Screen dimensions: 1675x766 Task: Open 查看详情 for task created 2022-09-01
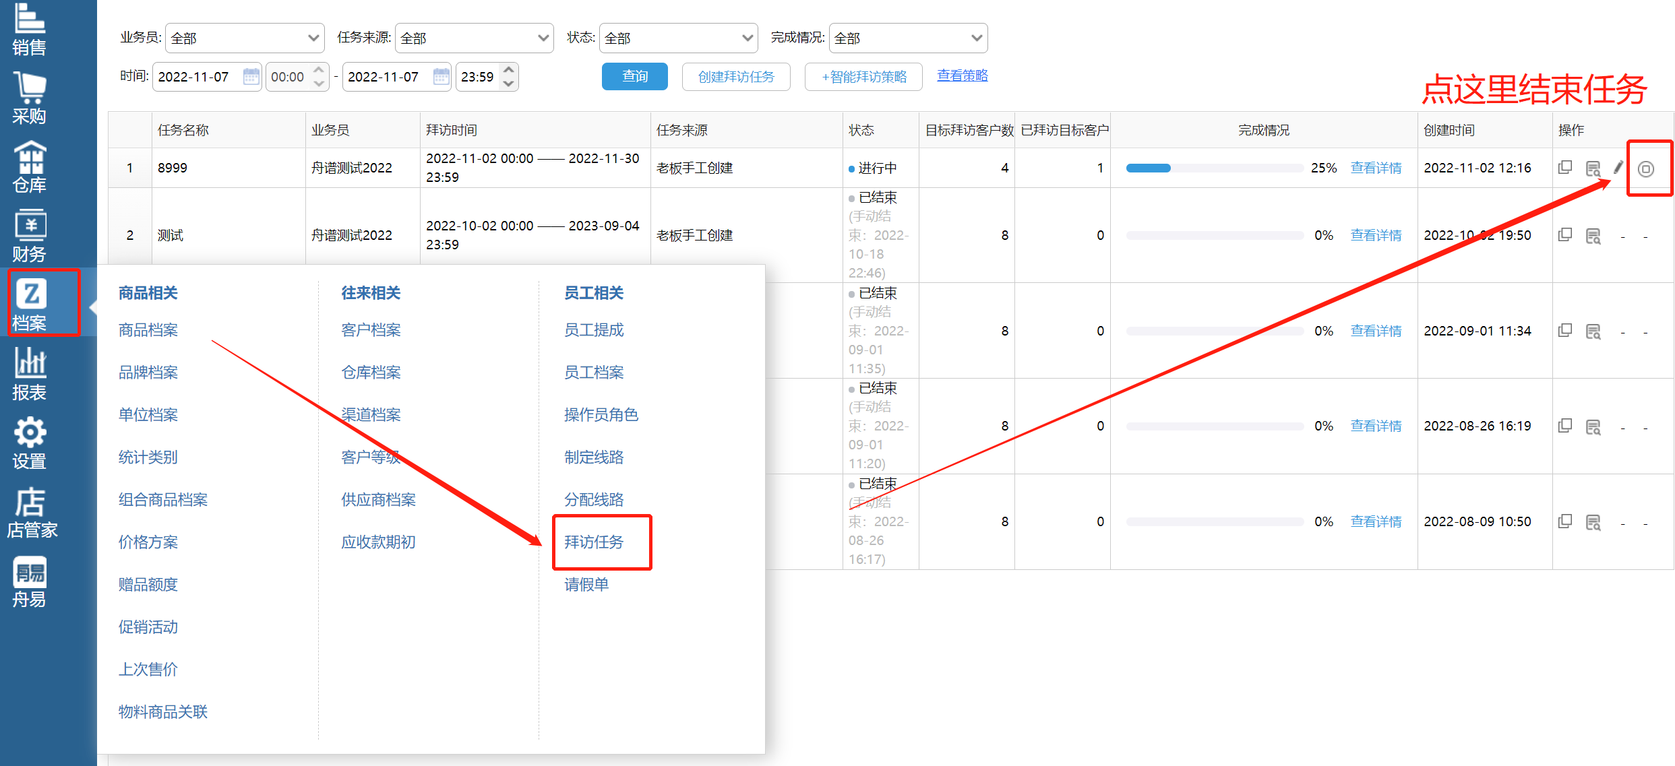tap(1376, 331)
